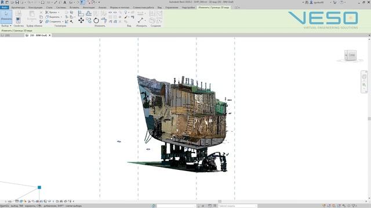The image size is (371, 208).
Task: Click the Autodesk App Store cart icon
Action: pos(334,2)
